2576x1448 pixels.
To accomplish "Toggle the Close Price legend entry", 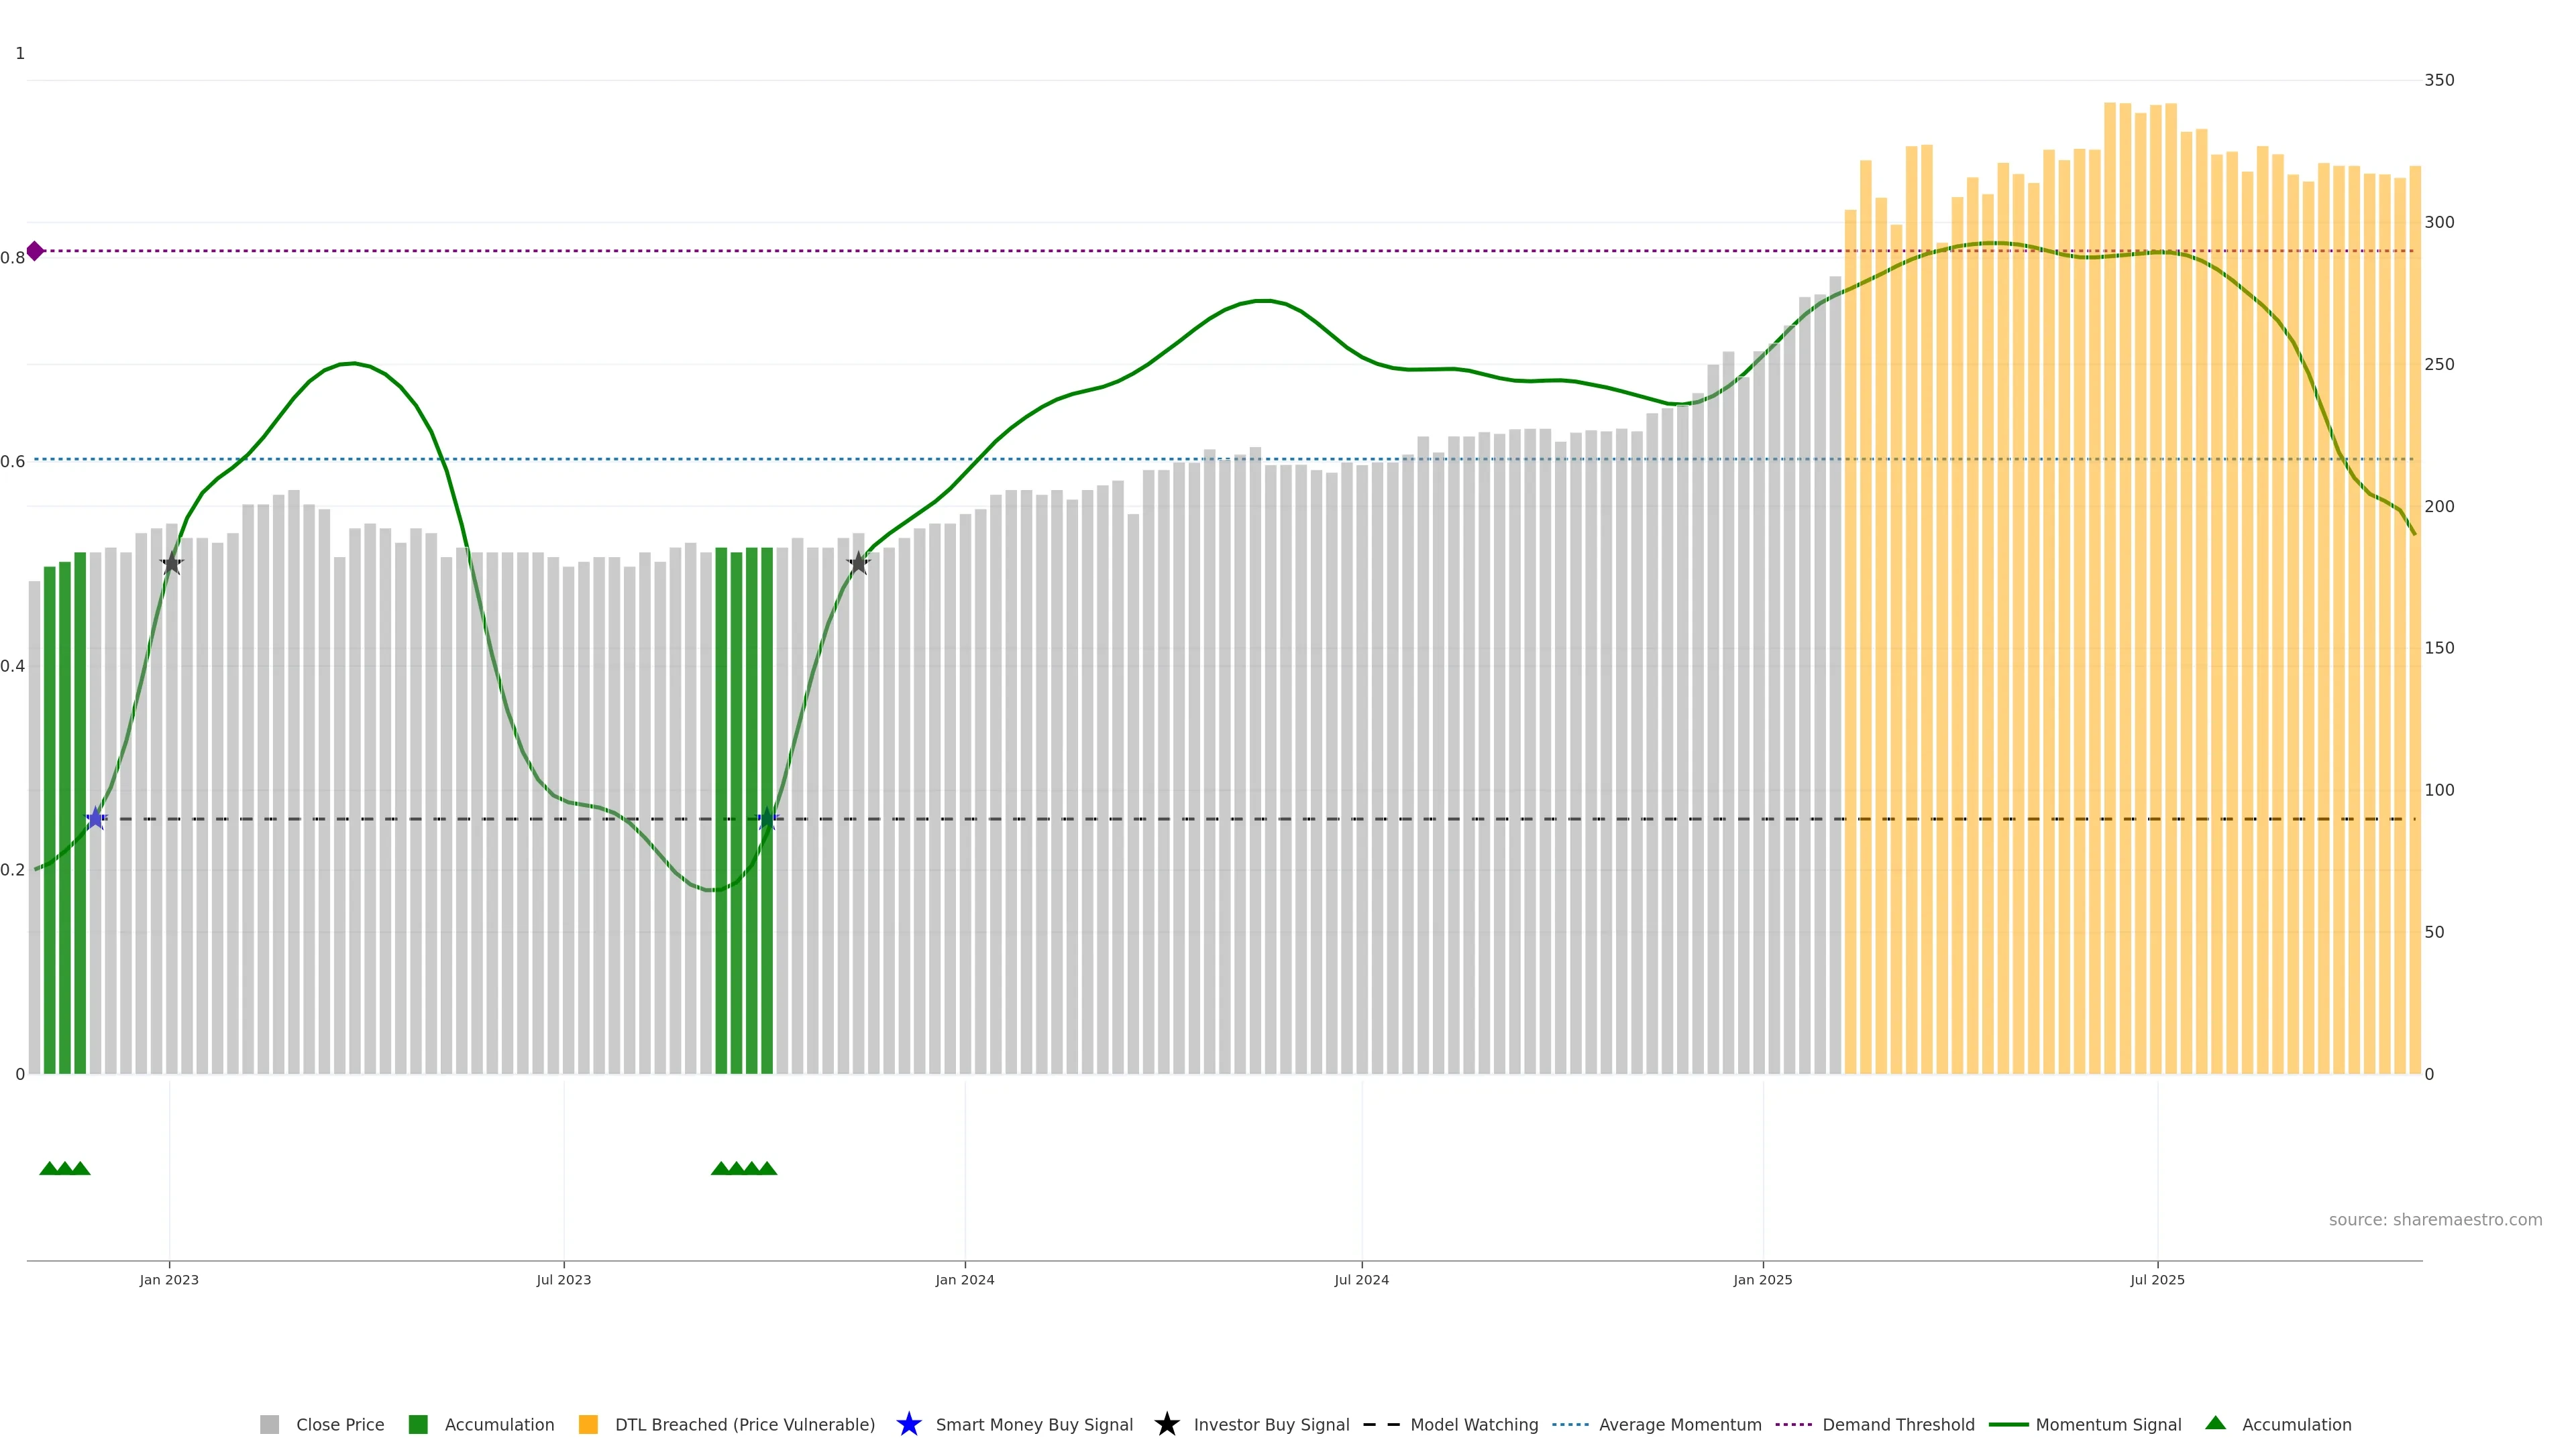I will pos(339,1424).
